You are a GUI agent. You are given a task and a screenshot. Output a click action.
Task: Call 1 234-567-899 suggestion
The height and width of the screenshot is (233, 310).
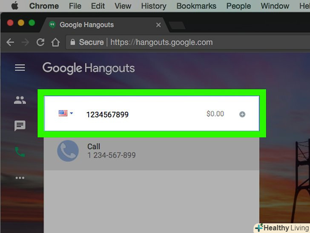tap(152, 151)
